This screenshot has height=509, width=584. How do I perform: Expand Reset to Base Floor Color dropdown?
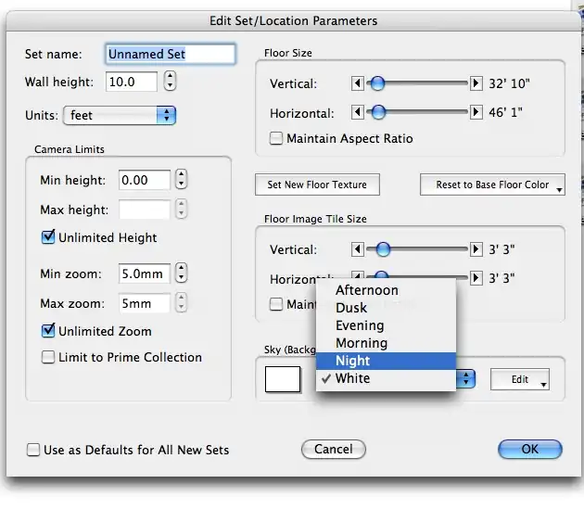[492, 185]
